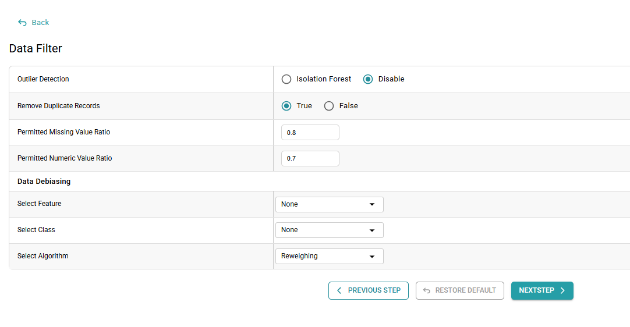Go back using the Back link
This screenshot has height=327, width=630.
pyautogui.click(x=40, y=23)
